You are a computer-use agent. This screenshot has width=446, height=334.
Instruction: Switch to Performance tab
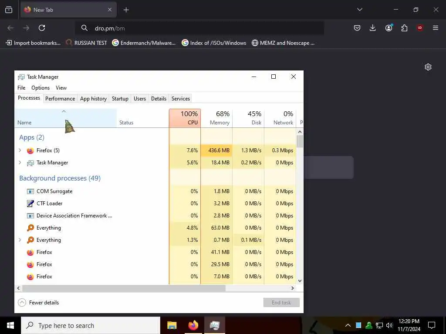point(60,99)
